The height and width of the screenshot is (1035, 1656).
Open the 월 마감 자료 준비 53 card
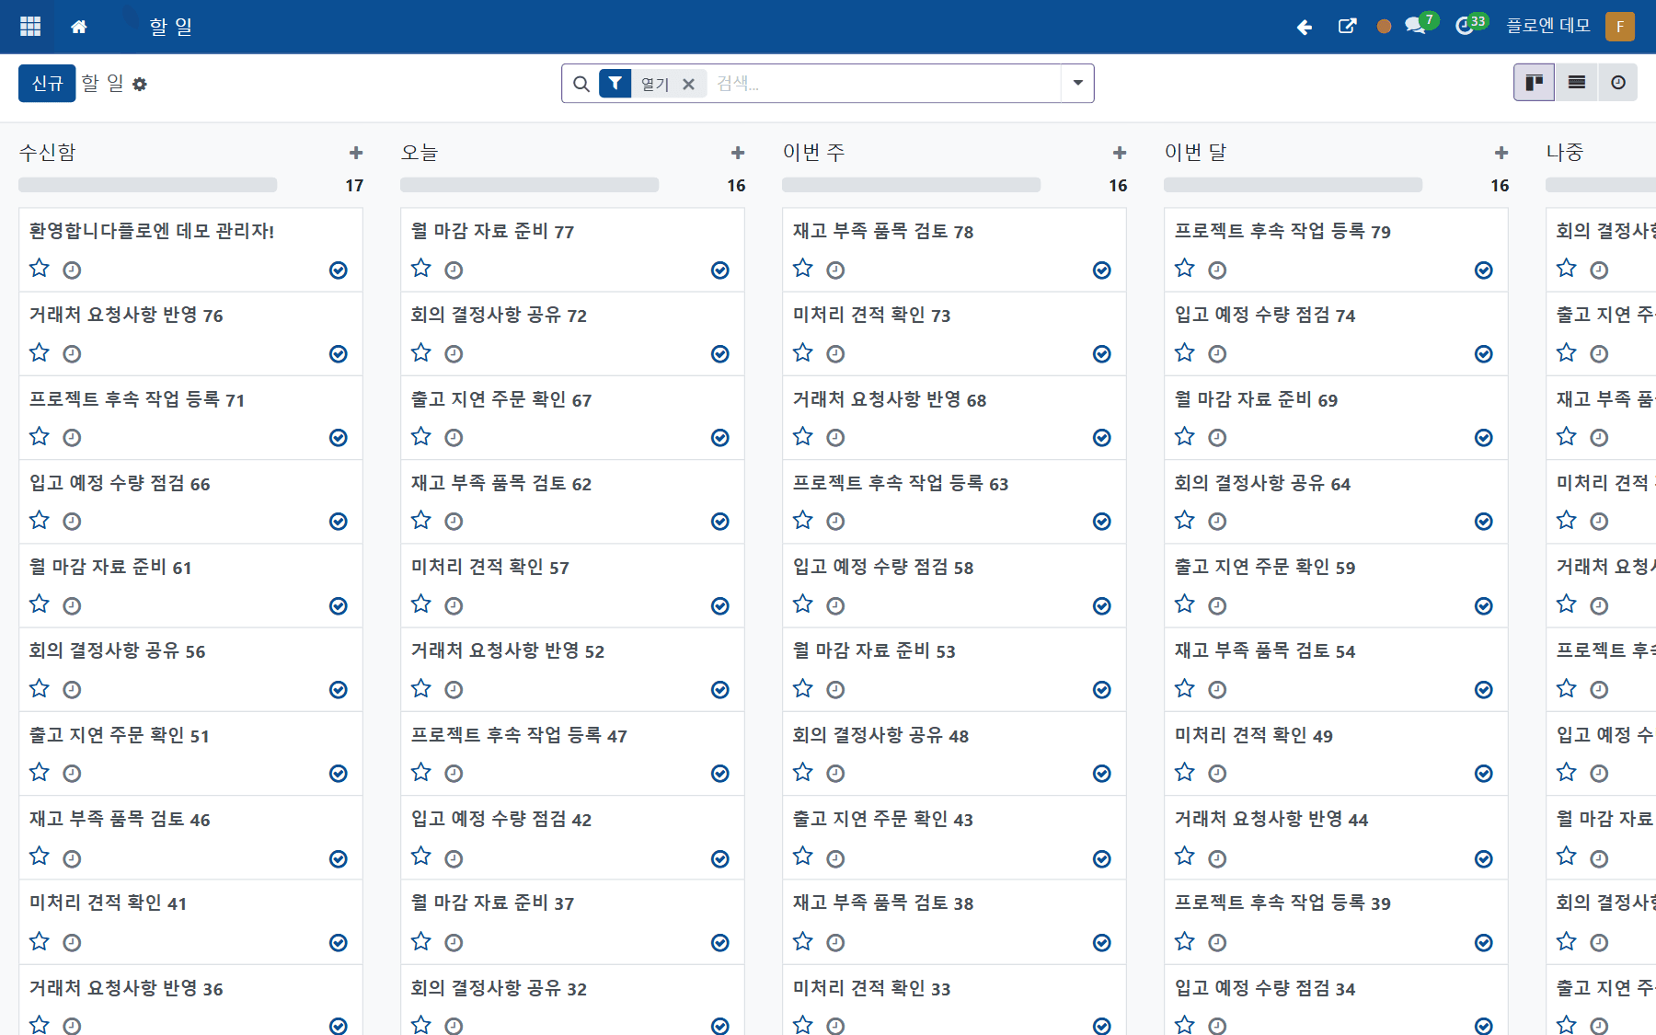(x=954, y=670)
